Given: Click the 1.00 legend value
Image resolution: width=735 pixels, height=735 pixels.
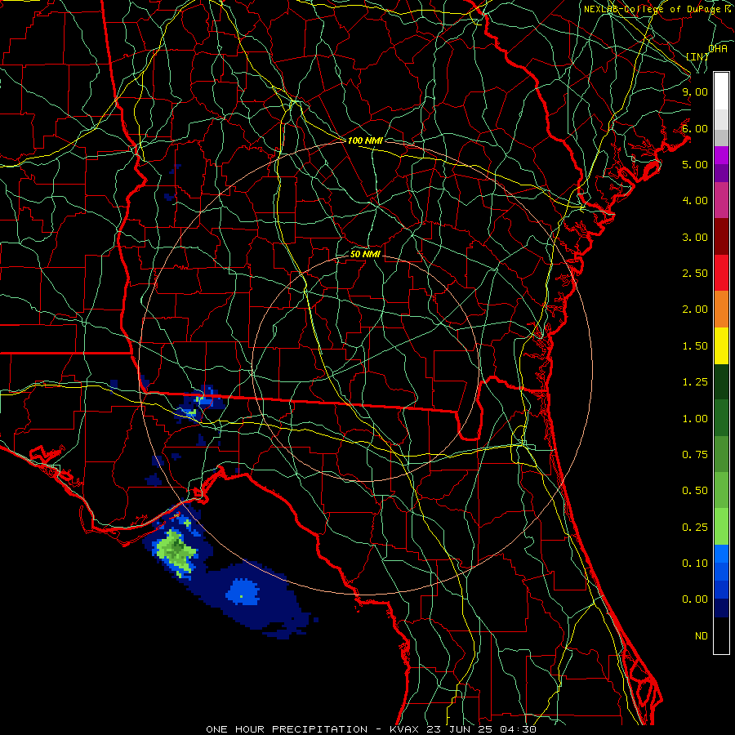Looking at the screenshot, I should [x=695, y=419].
